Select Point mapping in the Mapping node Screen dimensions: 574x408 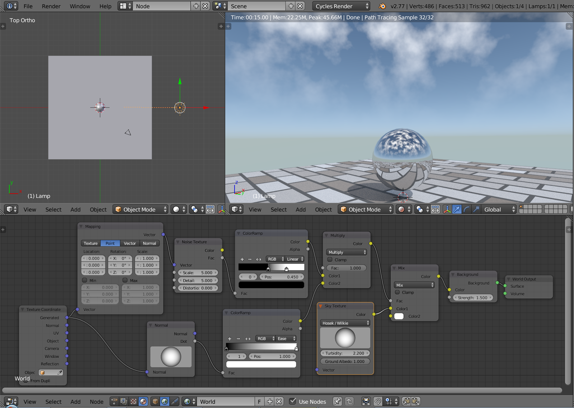click(x=110, y=243)
